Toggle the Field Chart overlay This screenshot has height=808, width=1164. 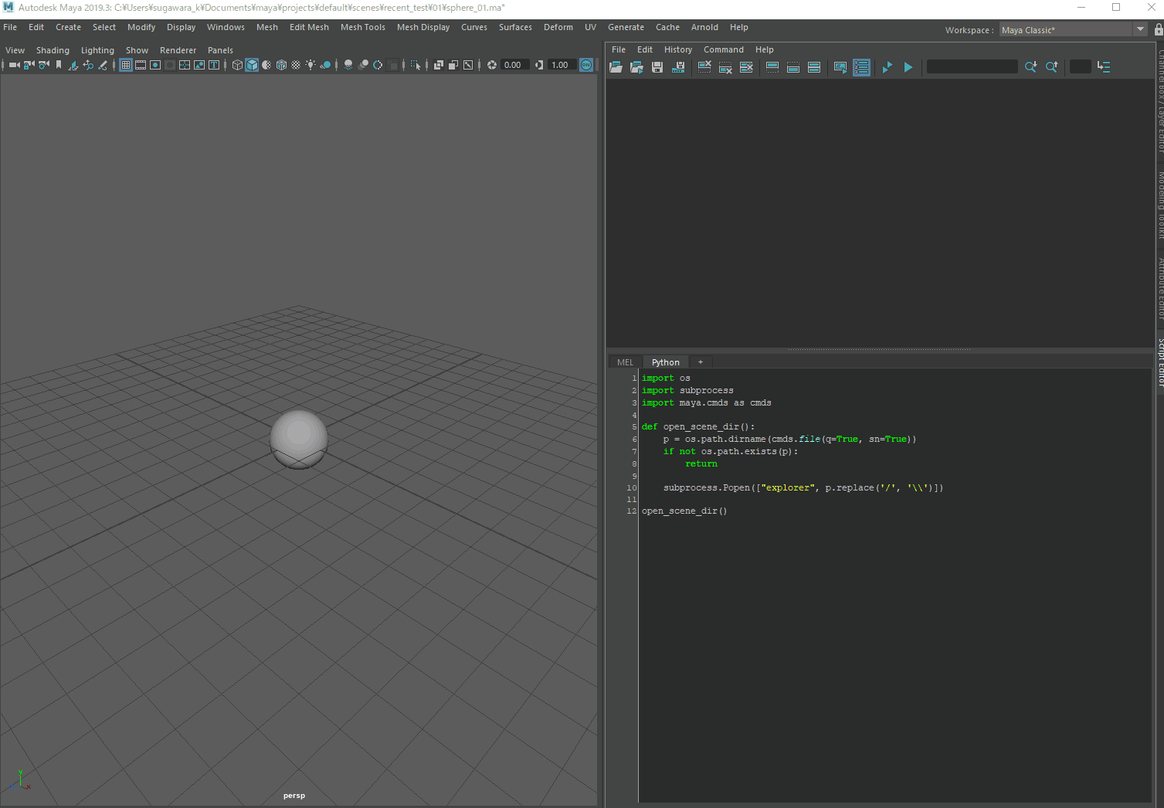[185, 65]
